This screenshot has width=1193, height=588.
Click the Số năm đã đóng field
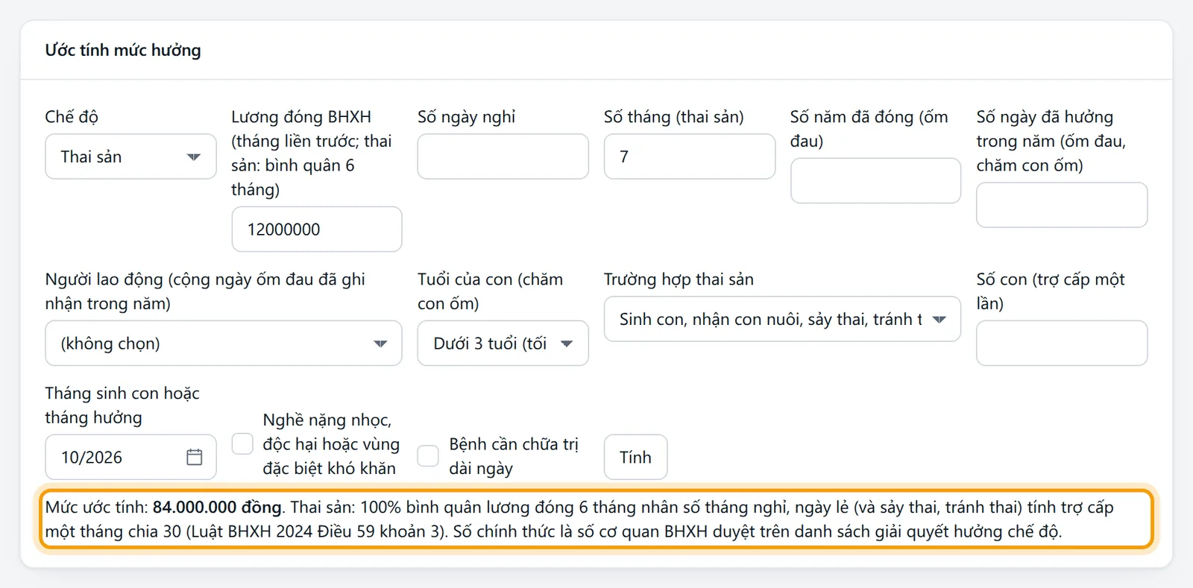point(875,180)
